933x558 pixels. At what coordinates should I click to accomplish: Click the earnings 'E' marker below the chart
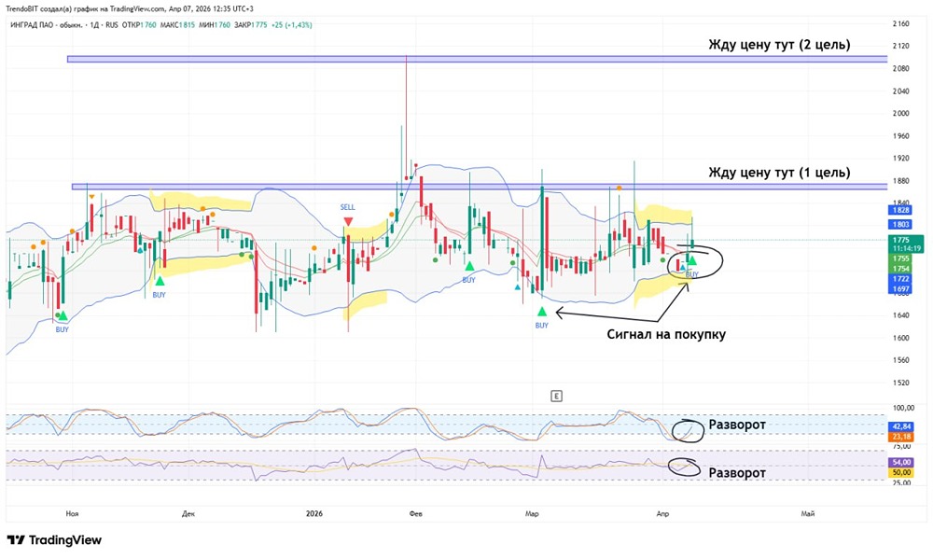[556, 397]
